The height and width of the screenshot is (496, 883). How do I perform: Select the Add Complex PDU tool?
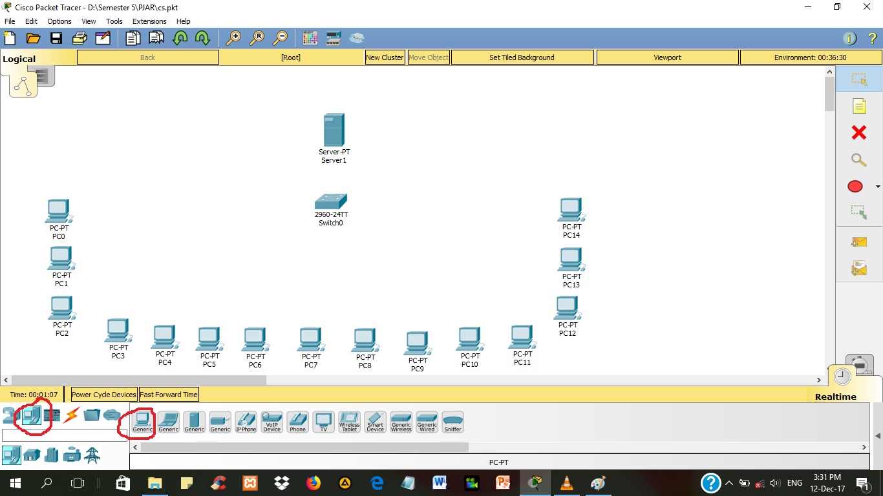[859, 267]
